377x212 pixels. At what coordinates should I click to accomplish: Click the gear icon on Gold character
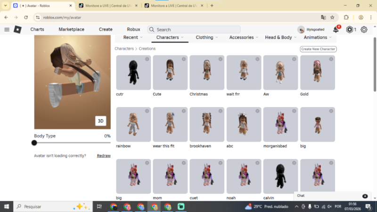[x=331, y=59]
